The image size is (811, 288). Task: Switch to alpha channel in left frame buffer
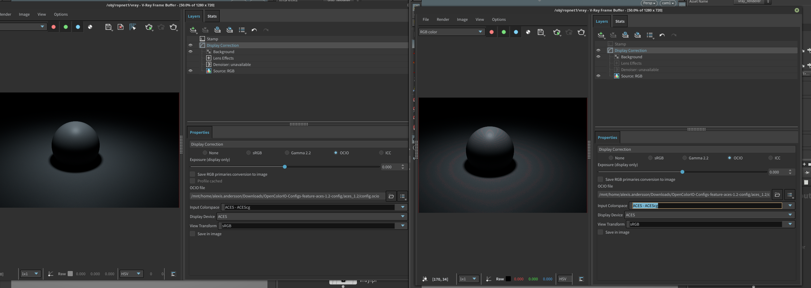point(90,27)
